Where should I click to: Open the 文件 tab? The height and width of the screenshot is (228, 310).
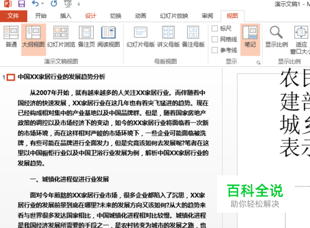[14, 16]
